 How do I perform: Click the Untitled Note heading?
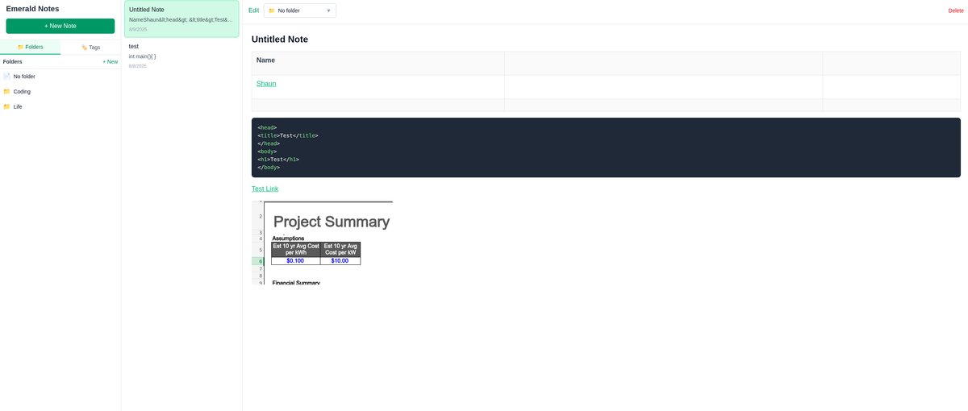coord(280,39)
